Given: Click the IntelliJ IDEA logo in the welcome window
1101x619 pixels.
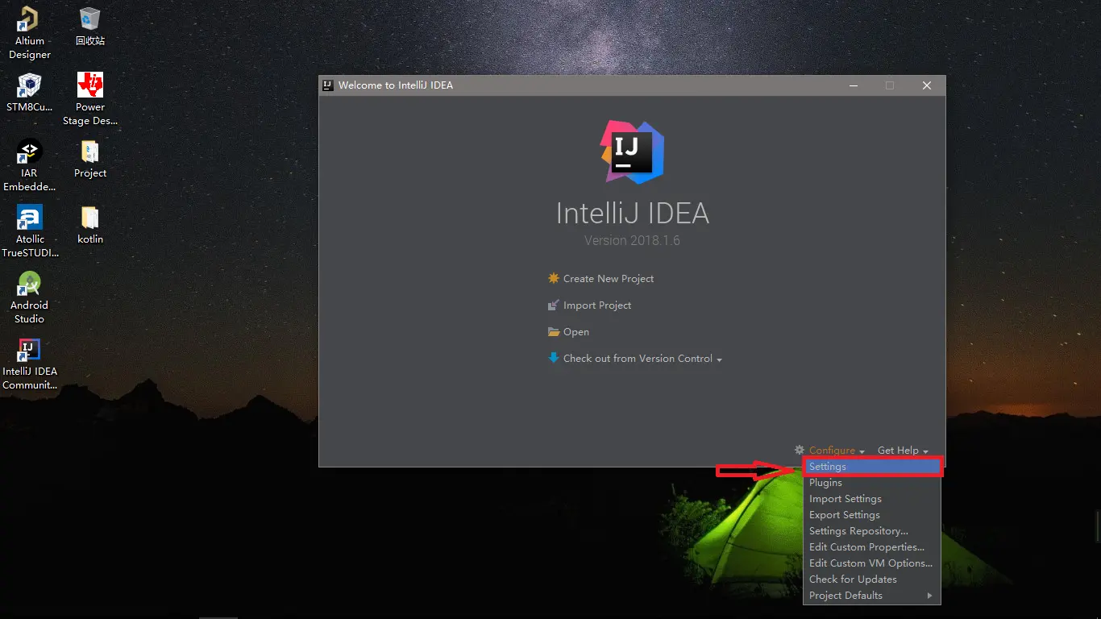Looking at the screenshot, I should click(632, 152).
